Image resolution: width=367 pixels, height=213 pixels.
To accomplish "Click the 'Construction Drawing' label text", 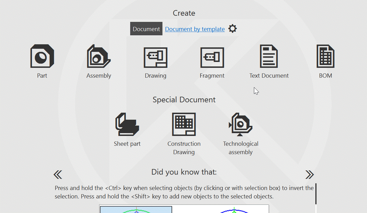I will pyautogui.click(x=184, y=148).
